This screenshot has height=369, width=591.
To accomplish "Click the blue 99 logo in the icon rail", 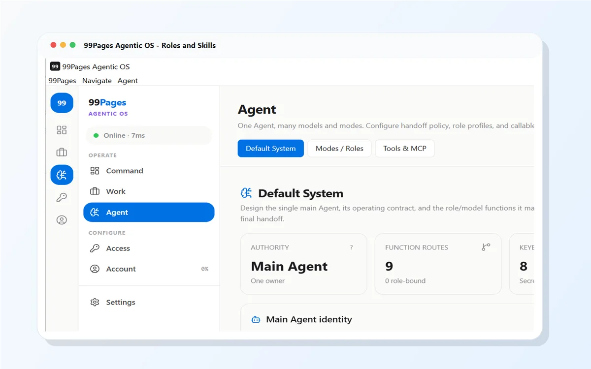I will pyautogui.click(x=62, y=103).
